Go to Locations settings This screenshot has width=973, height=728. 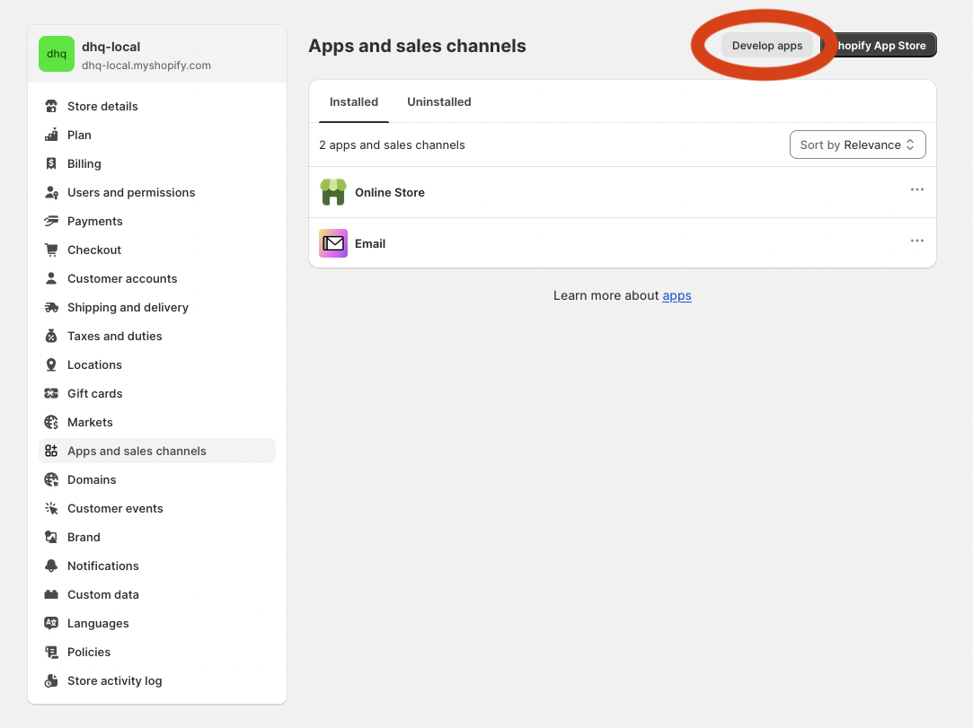[x=157, y=364]
